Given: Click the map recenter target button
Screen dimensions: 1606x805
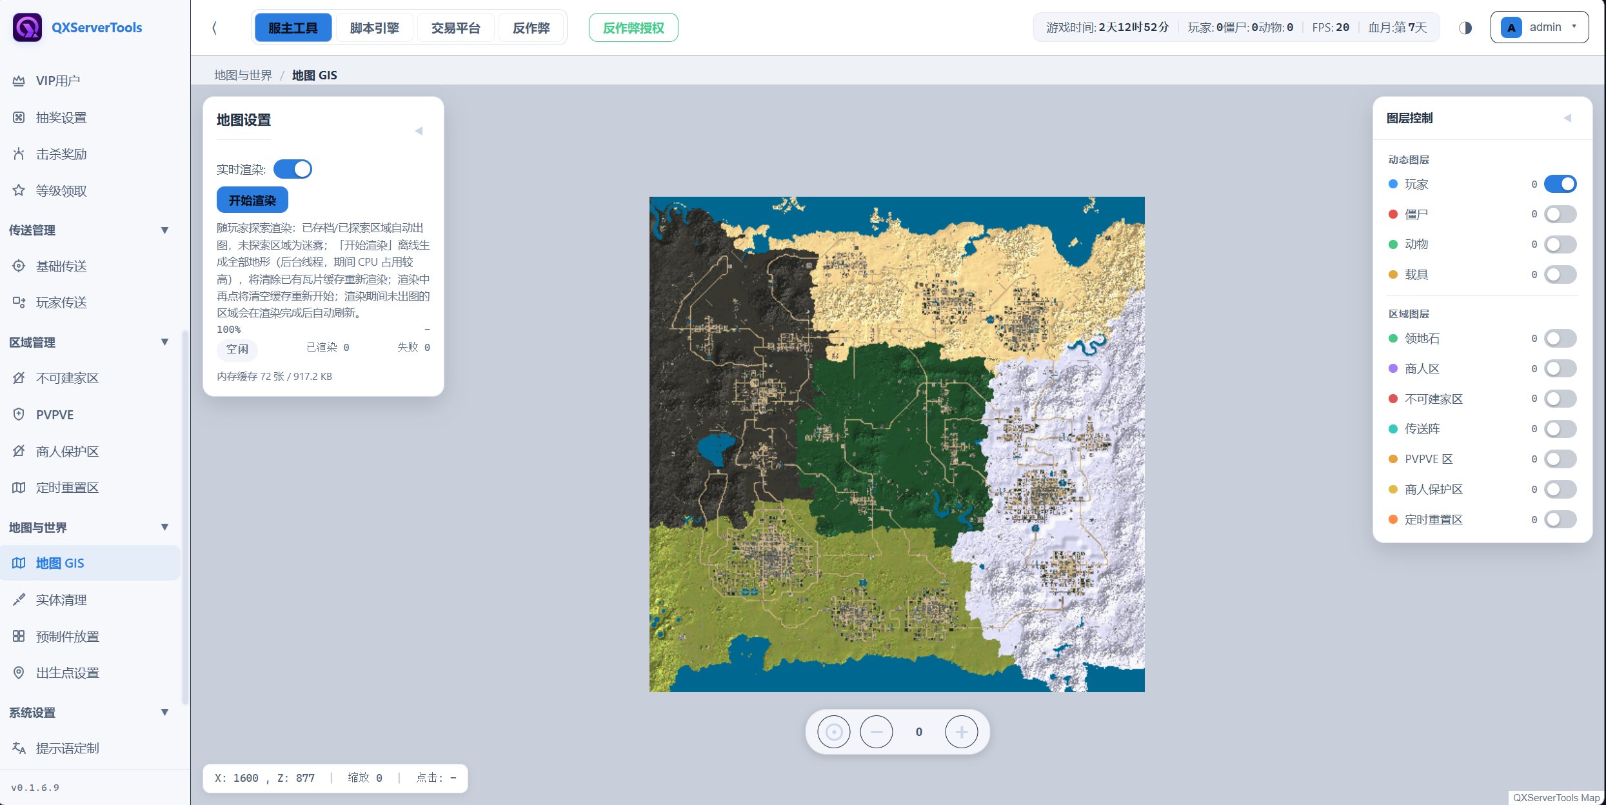Looking at the screenshot, I should tap(834, 732).
